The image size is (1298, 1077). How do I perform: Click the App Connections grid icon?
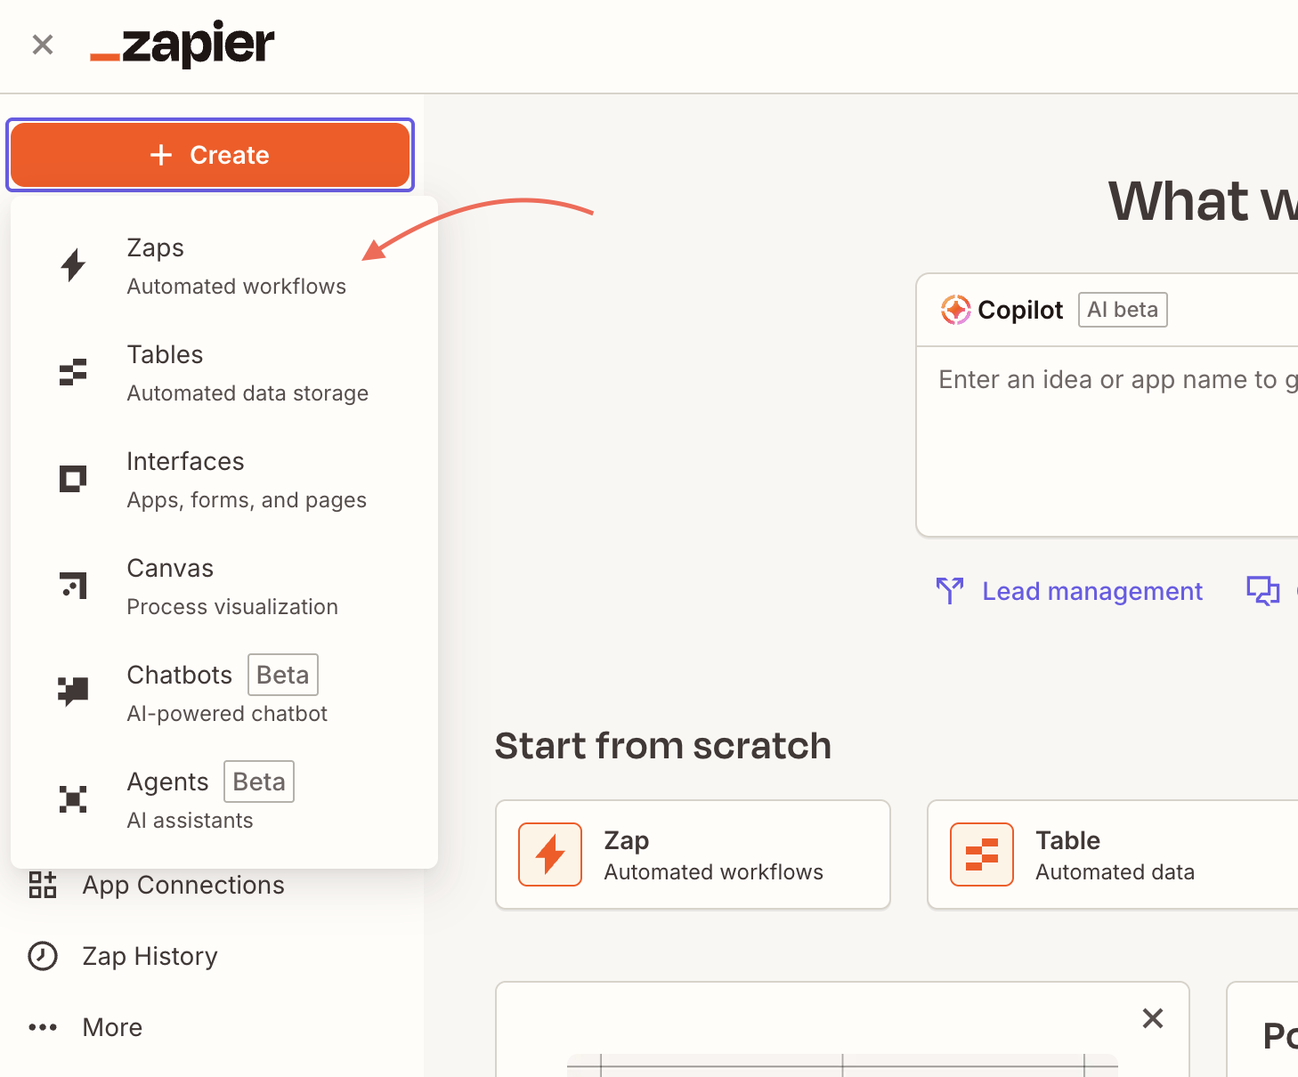click(43, 885)
